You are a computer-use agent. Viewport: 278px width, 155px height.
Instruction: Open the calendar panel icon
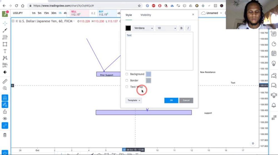pyautogui.click(x=274, y=53)
